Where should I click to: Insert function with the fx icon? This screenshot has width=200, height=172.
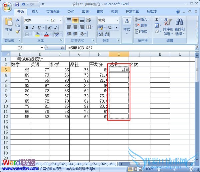(62, 48)
